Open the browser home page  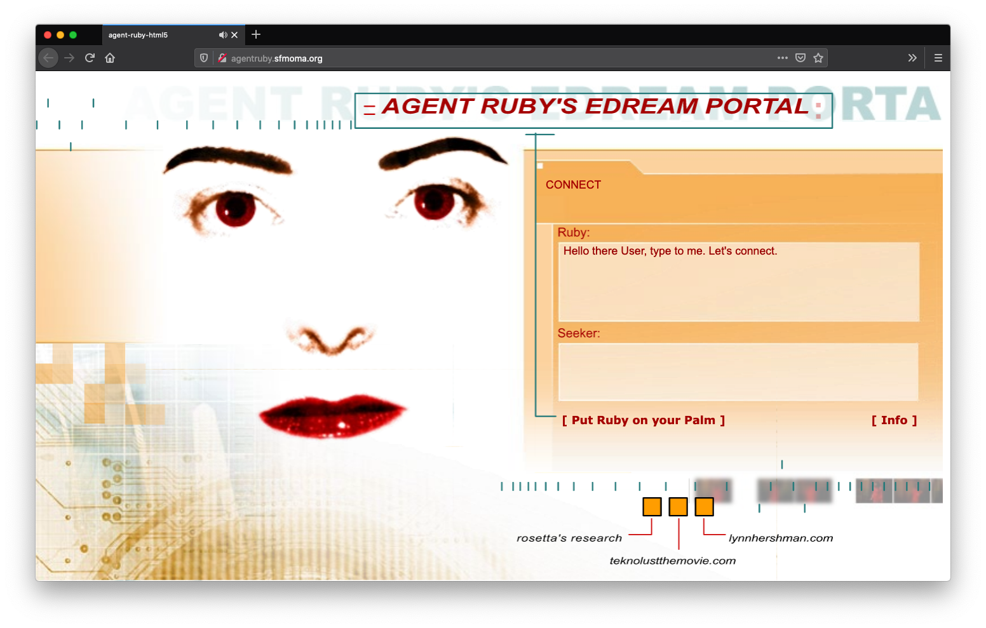pos(110,58)
